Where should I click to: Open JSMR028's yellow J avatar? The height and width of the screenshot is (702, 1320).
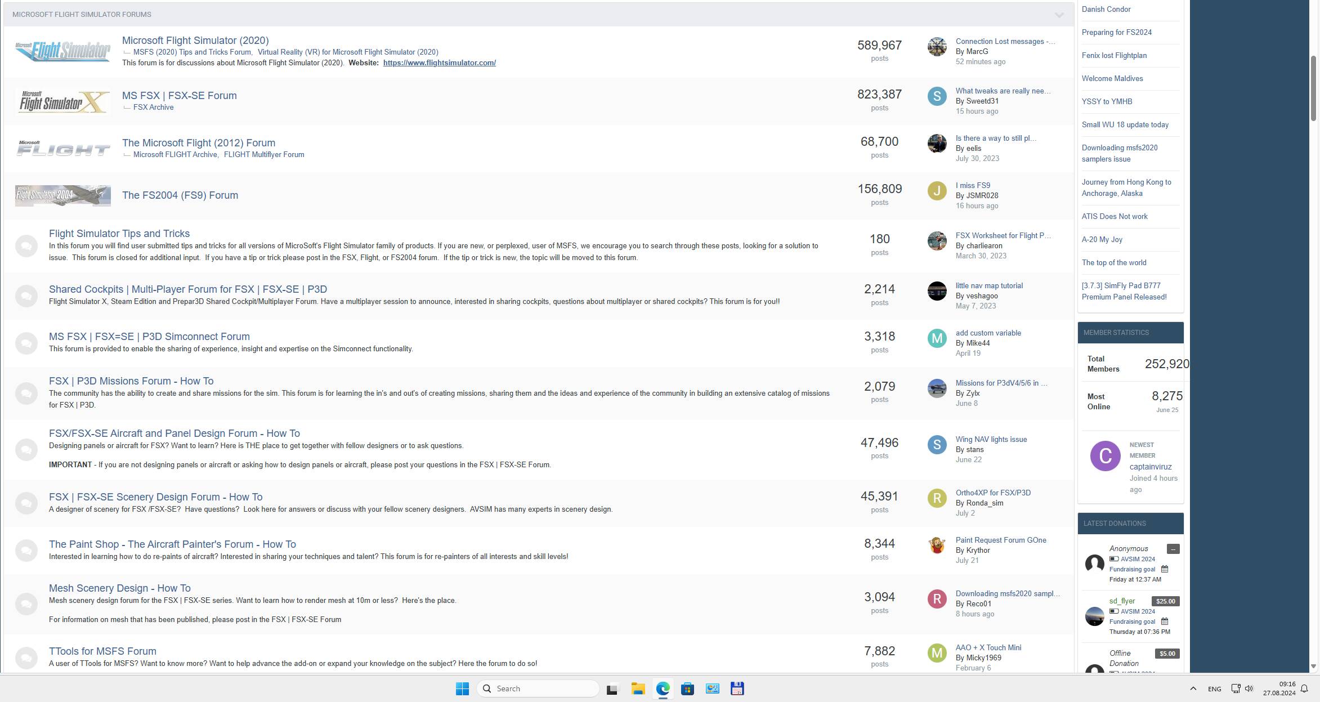point(937,191)
